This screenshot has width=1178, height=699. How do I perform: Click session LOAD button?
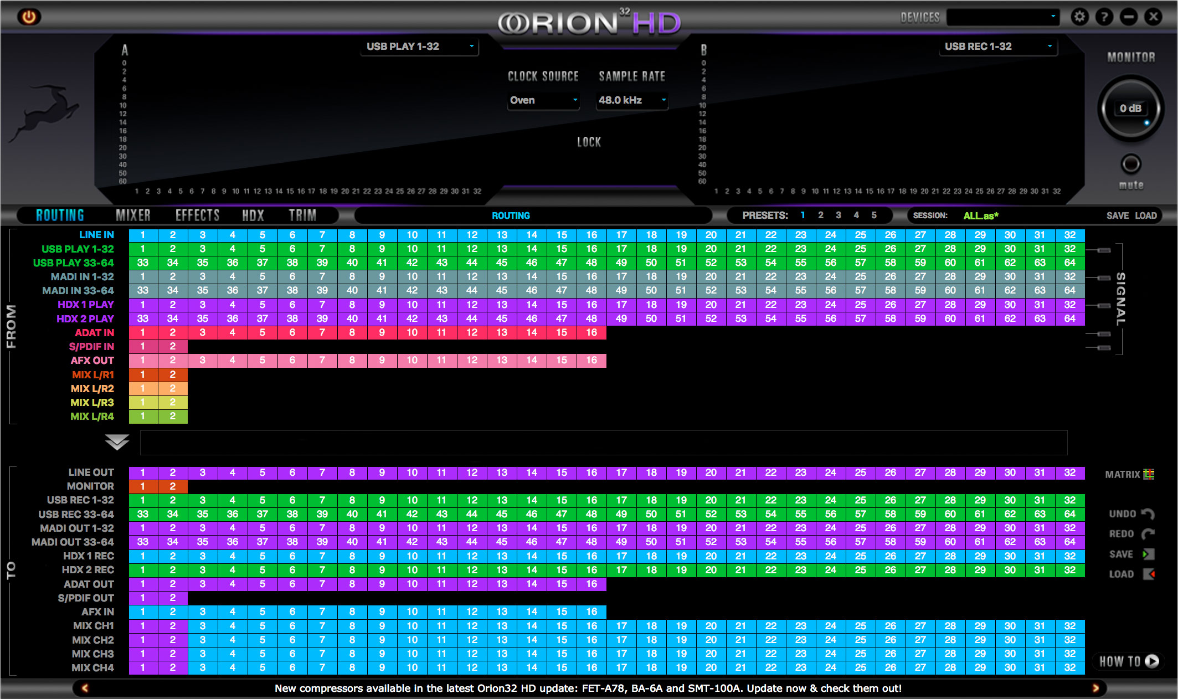point(1146,215)
